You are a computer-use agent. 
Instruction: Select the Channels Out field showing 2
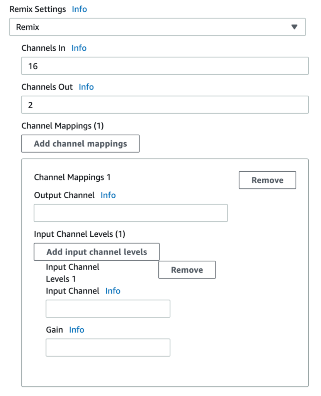165,104
